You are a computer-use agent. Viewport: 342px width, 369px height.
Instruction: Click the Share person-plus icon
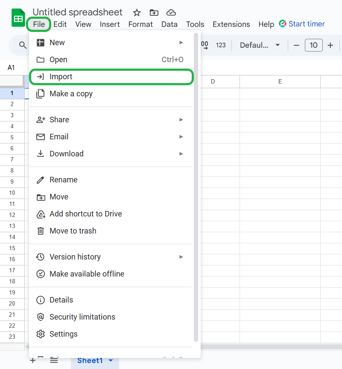[41, 120]
